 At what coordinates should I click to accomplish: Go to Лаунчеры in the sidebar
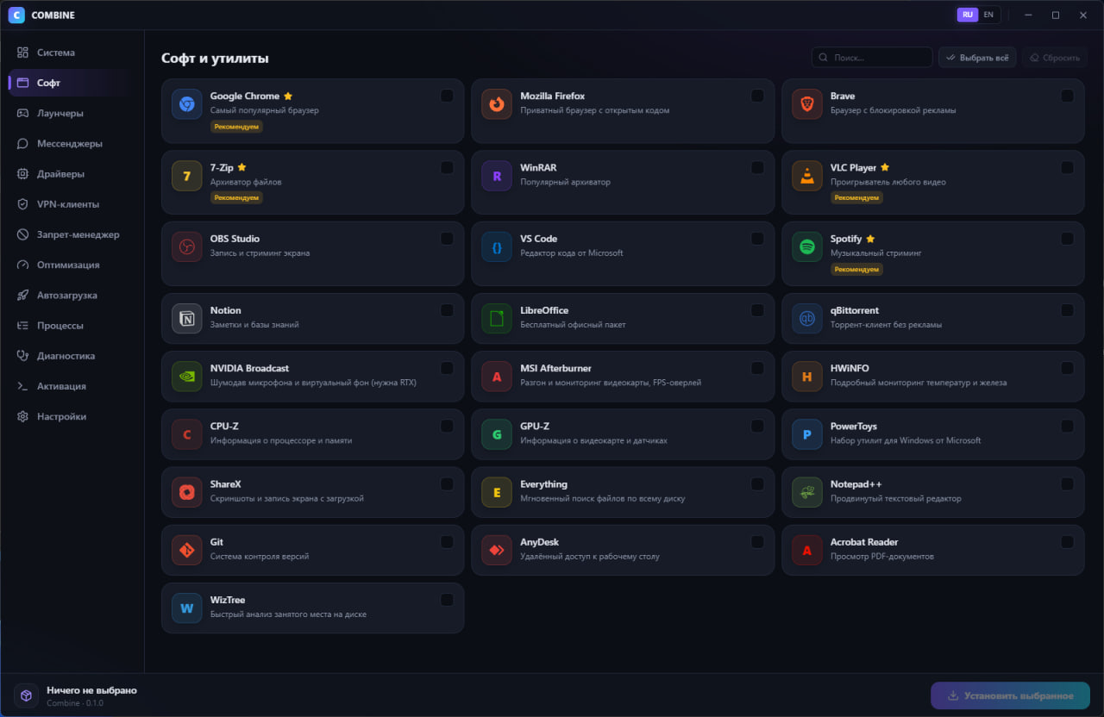coord(72,113)
